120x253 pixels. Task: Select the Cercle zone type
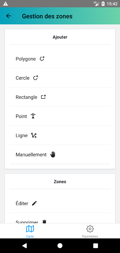pos(60,78)
